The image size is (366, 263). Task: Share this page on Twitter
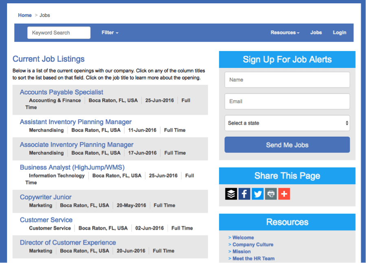pos(258,194)
